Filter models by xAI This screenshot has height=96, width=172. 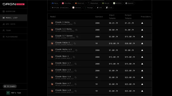tap(99, 8)
